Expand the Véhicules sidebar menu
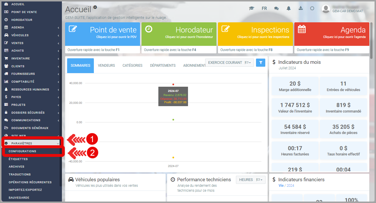 click(x=31, y=35)
